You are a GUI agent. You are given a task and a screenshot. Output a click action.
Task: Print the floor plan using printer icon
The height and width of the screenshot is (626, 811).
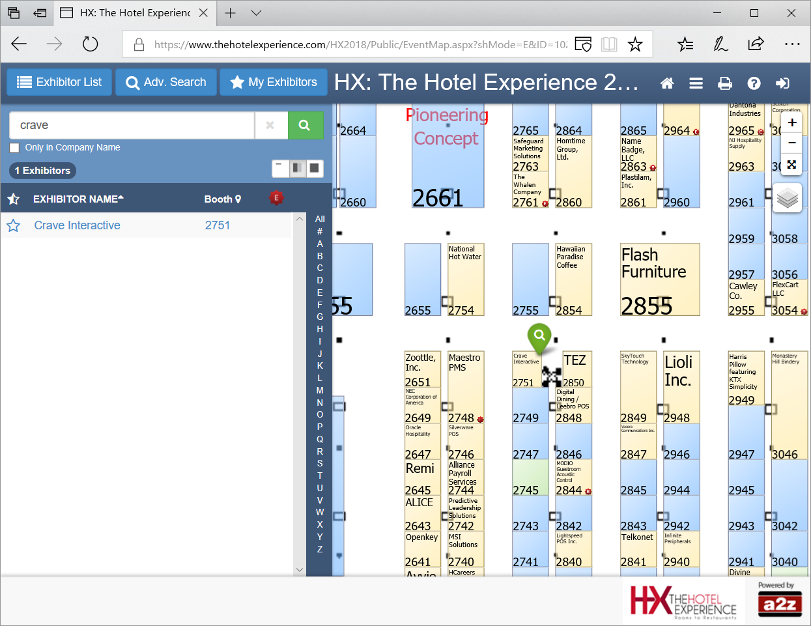pyautogui.click(x=725, y=83)
